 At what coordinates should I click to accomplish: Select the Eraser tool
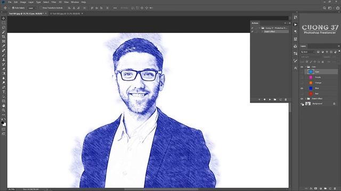pos(4,69)
